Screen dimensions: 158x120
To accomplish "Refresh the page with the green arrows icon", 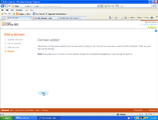I will pyautogui.click(x=109, y=6).
